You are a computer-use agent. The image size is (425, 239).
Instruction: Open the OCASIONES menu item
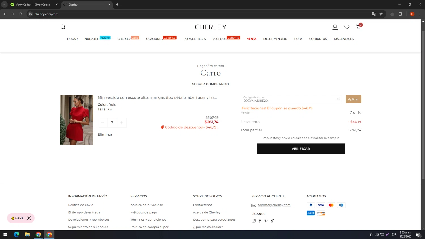(x=154, y=39)
